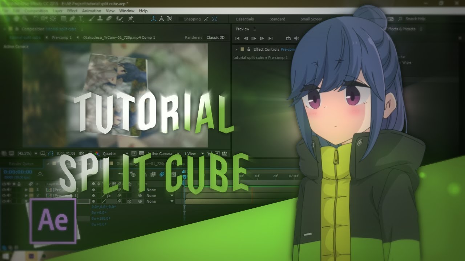Select the Eraser tool

tap(109, 18)
